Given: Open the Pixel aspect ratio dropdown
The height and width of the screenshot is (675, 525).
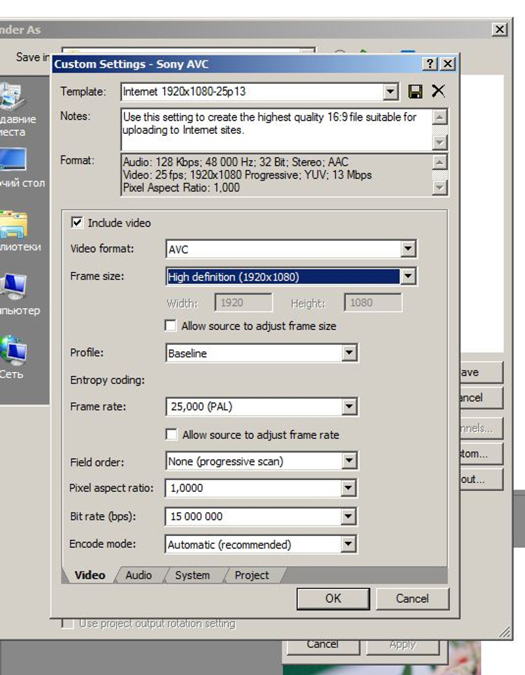Looking at the screenshot, I should [348, 488].
